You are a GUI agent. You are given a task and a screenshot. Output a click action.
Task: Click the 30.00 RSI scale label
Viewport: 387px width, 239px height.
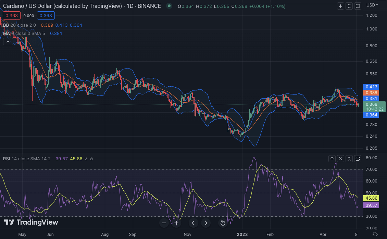372,216
